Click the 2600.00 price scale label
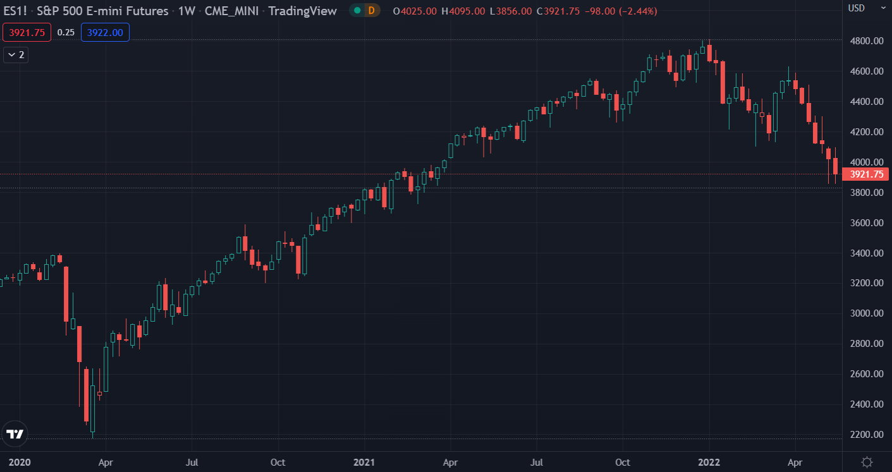 (x=866, y=374)
